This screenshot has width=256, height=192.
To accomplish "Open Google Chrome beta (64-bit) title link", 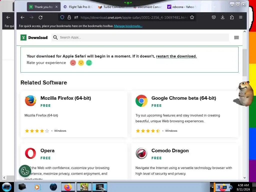I will (184, 98).
